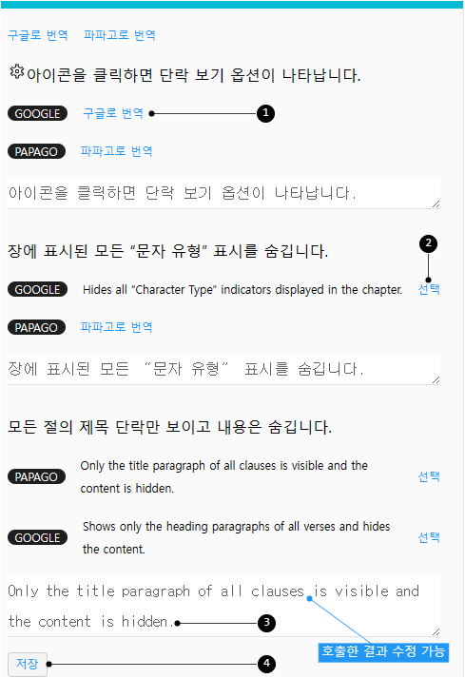Click 선택 for the Papago title paragraph result

pyautogui.click(x=429, y=476)
